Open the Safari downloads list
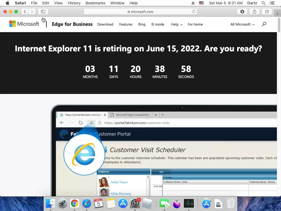 coord(242,12)
